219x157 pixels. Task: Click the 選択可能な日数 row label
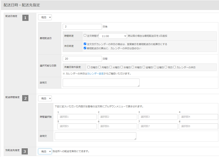pyautogui.click(x=48, y=66)
